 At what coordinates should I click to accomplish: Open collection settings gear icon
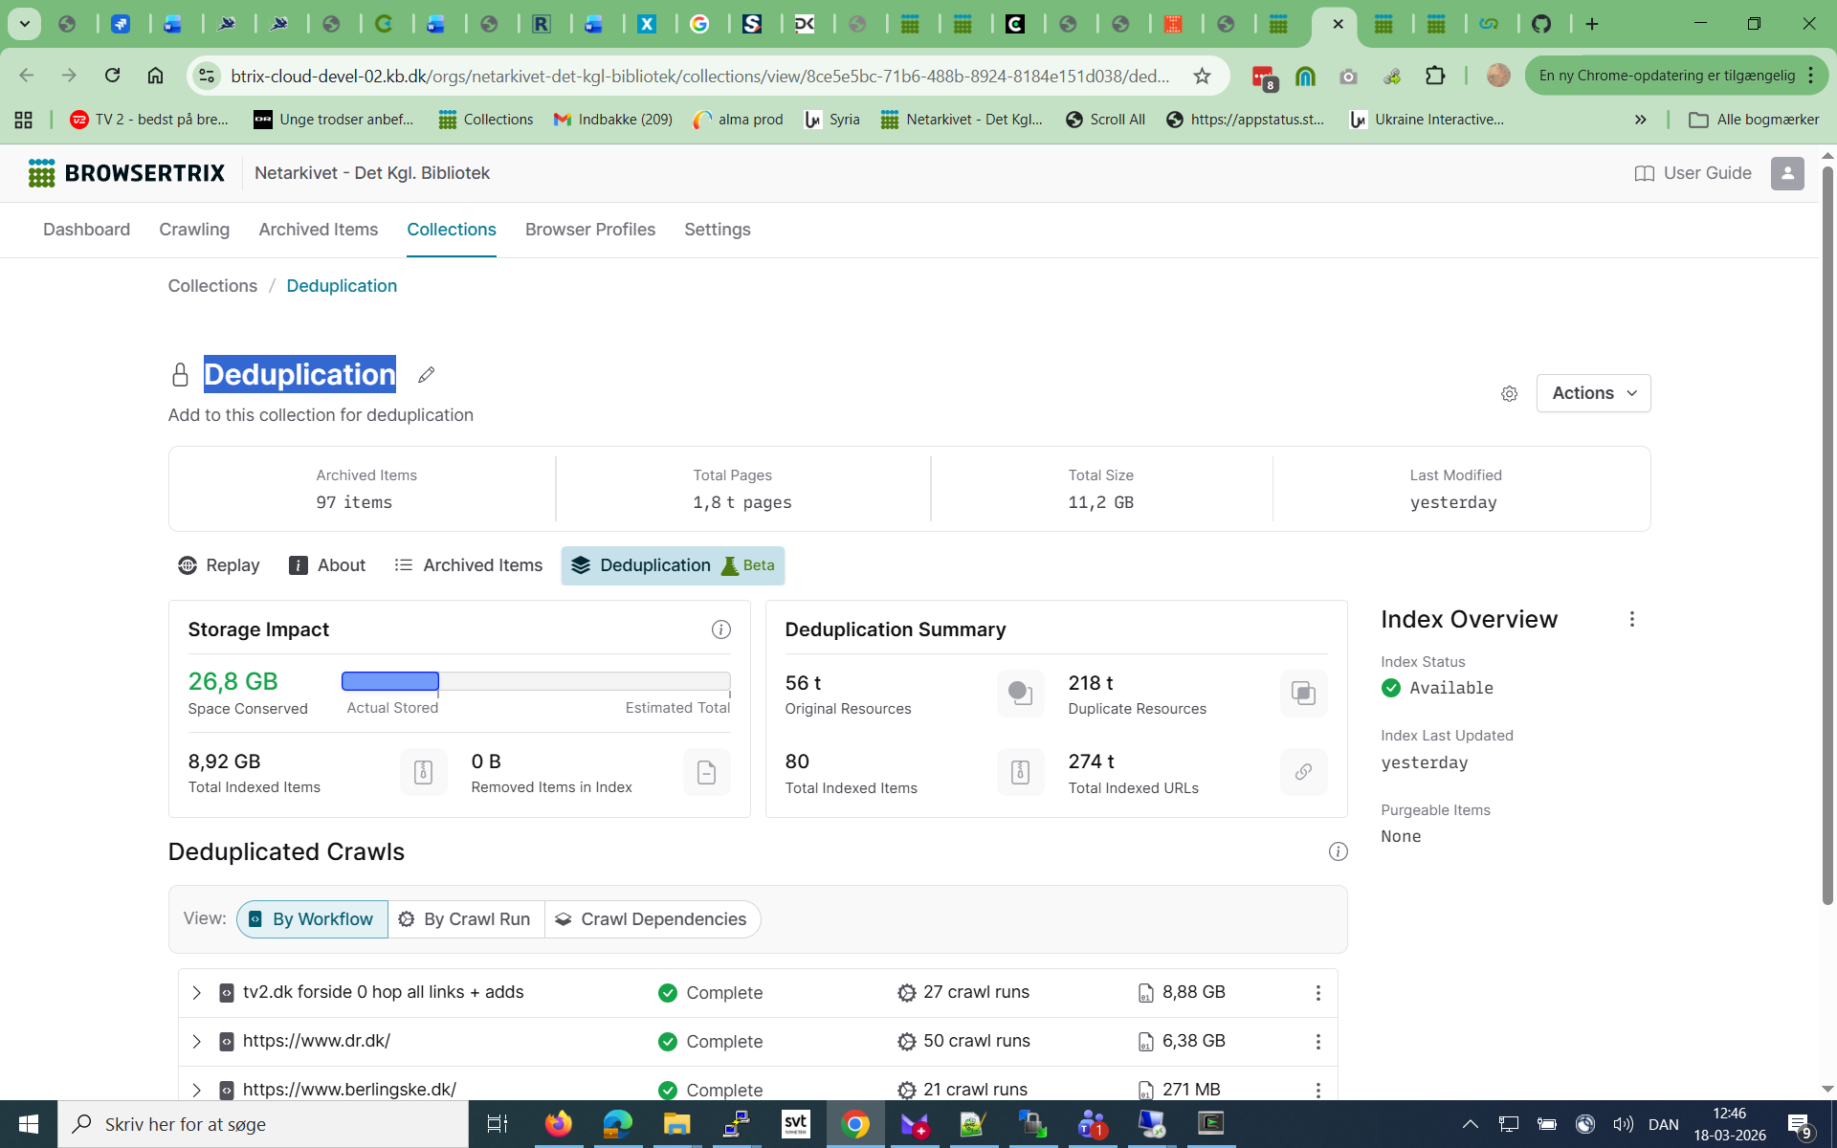tap(1509, 393)
